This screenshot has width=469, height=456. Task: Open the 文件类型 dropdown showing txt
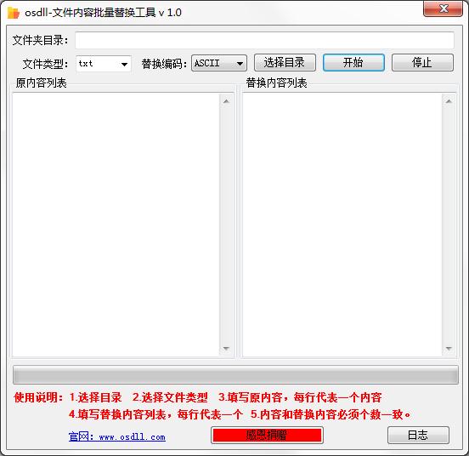[x=104, y=64]
